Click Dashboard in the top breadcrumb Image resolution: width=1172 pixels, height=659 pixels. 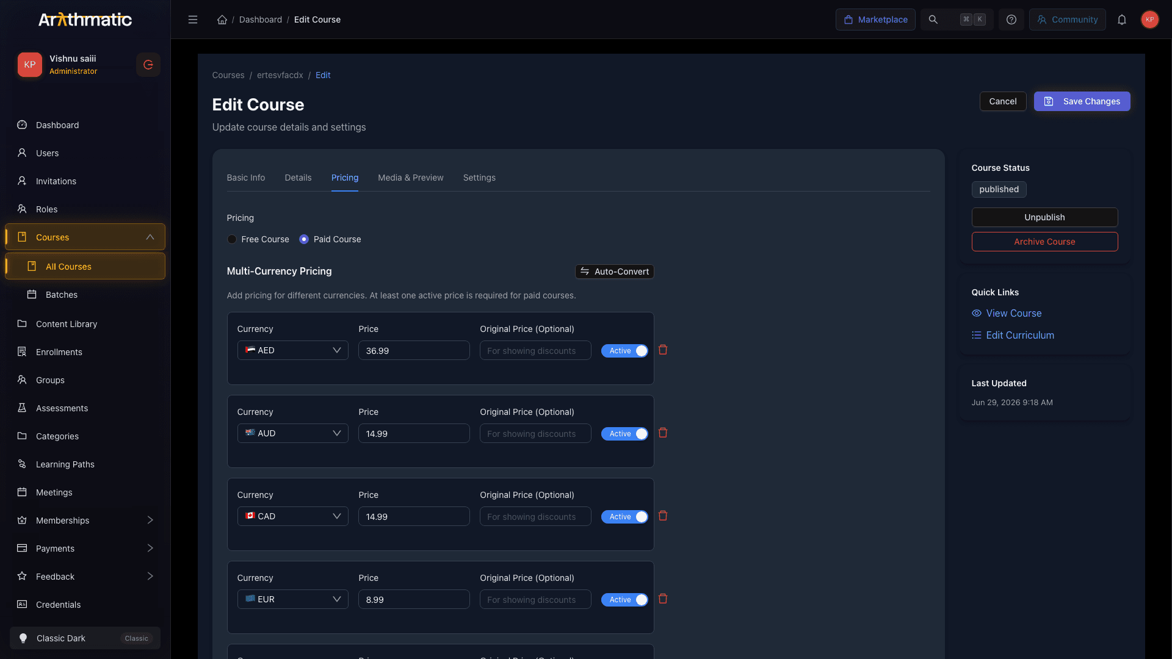[261, 20]
